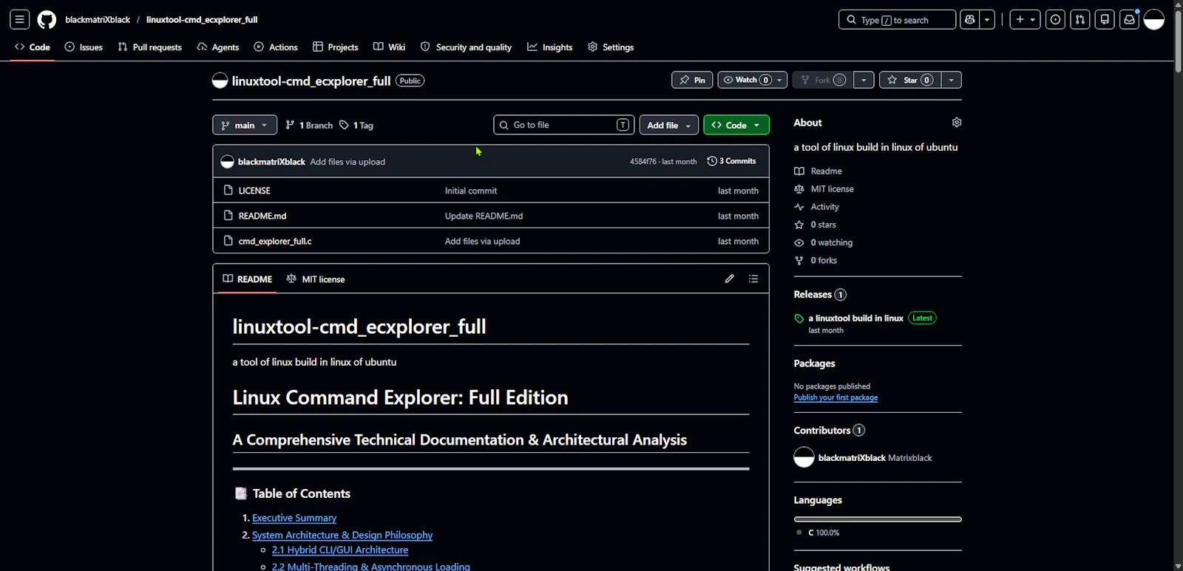Viewport: 1183px width, 571px height.
Task: Open Security and quality tab
Action: [466, 47]
